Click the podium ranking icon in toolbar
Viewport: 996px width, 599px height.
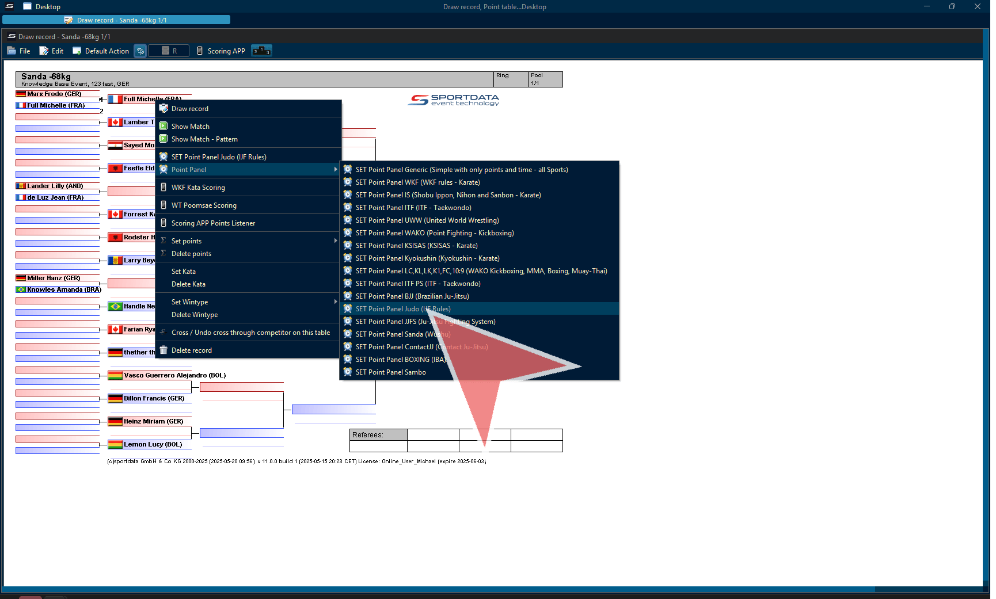[261, 51]
